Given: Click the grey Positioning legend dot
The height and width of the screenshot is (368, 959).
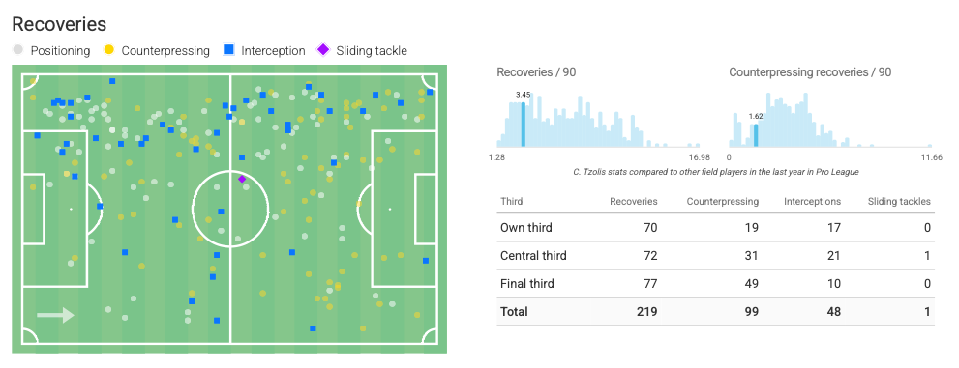Looking at the screenshot, I should 17,50.
